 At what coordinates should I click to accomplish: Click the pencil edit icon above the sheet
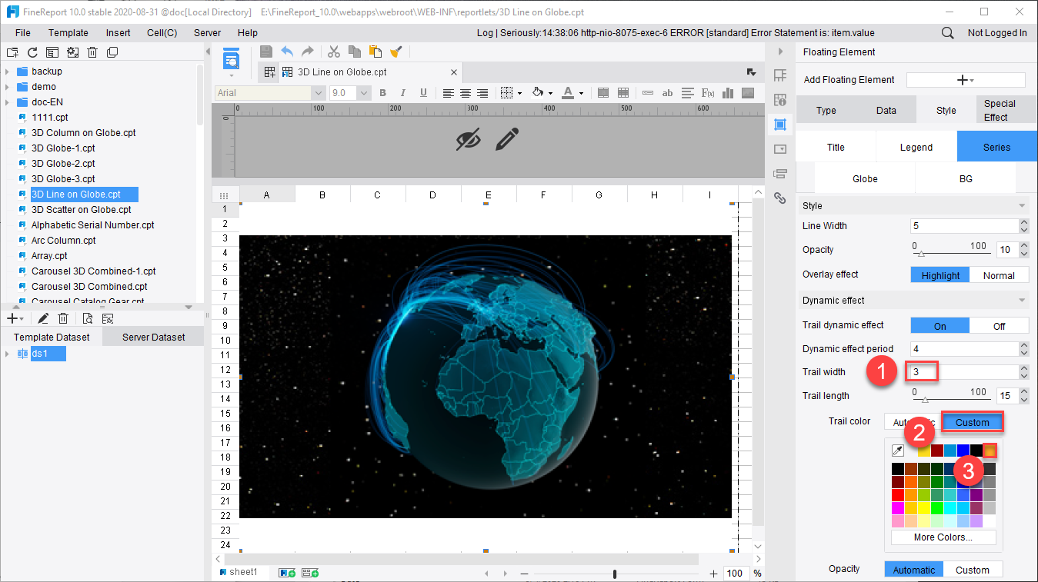tap(506, 139)
